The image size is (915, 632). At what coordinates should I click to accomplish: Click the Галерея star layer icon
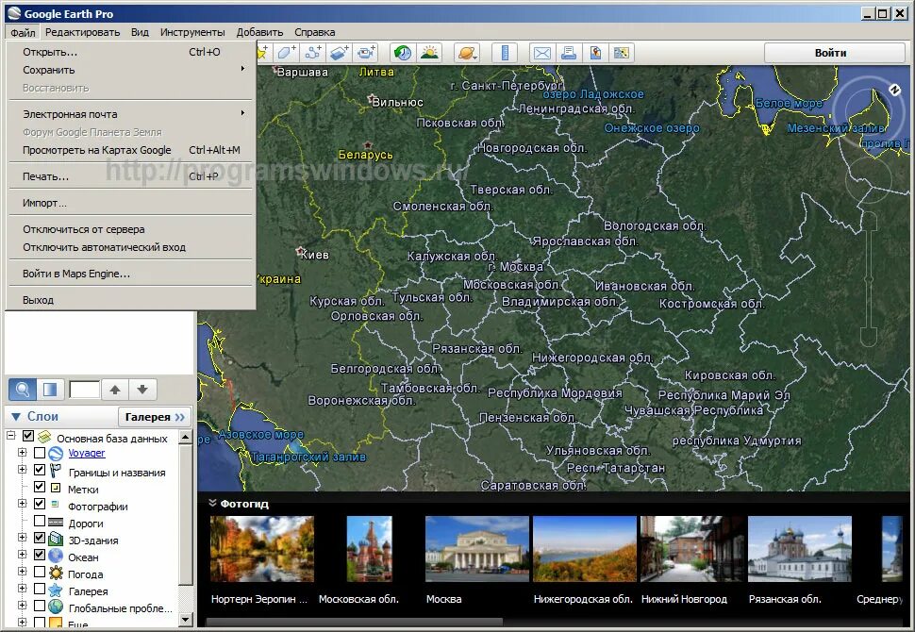[56, 590]
